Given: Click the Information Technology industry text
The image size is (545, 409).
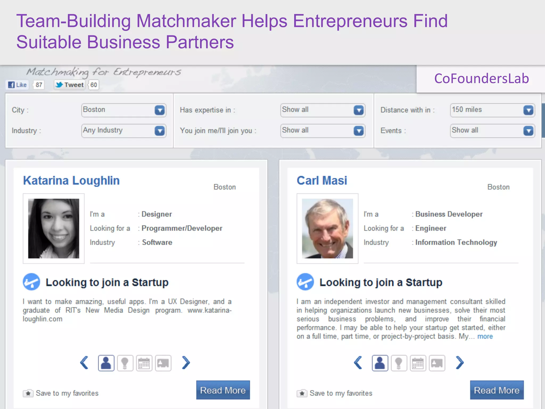Looking at the screenshot, I should click(x=456, y=243).
